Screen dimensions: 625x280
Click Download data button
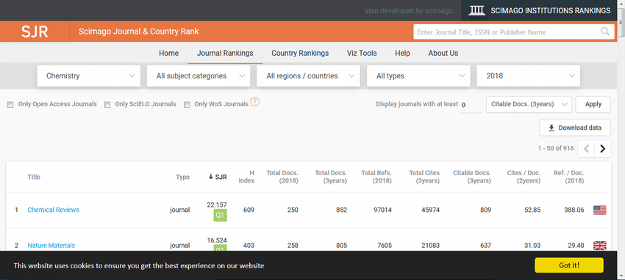pos(575,128)
